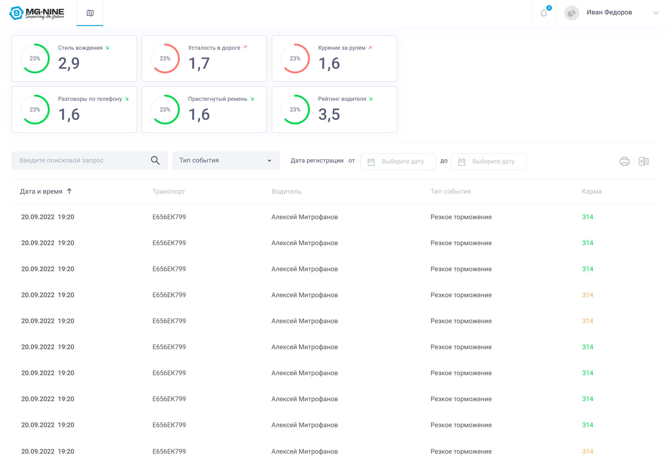Screen dimensions: 669x468
Task: Click the Водитель column header
Action: click(286, 191)
